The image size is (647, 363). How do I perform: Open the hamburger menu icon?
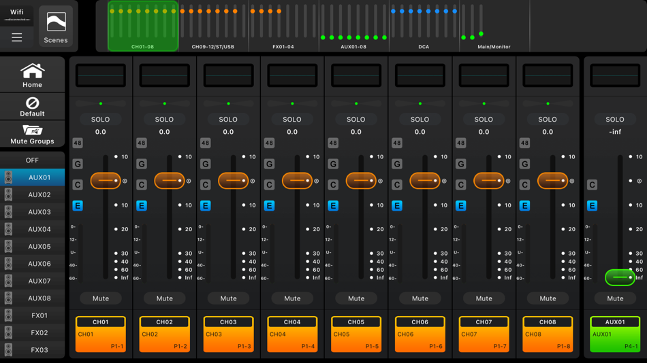click(x=17, y=38)
